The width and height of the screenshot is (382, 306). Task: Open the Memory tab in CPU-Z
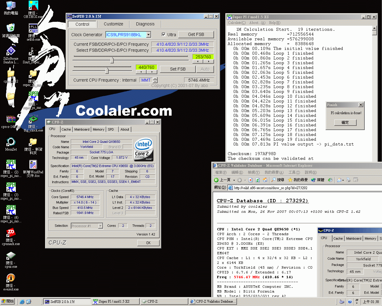98,129
